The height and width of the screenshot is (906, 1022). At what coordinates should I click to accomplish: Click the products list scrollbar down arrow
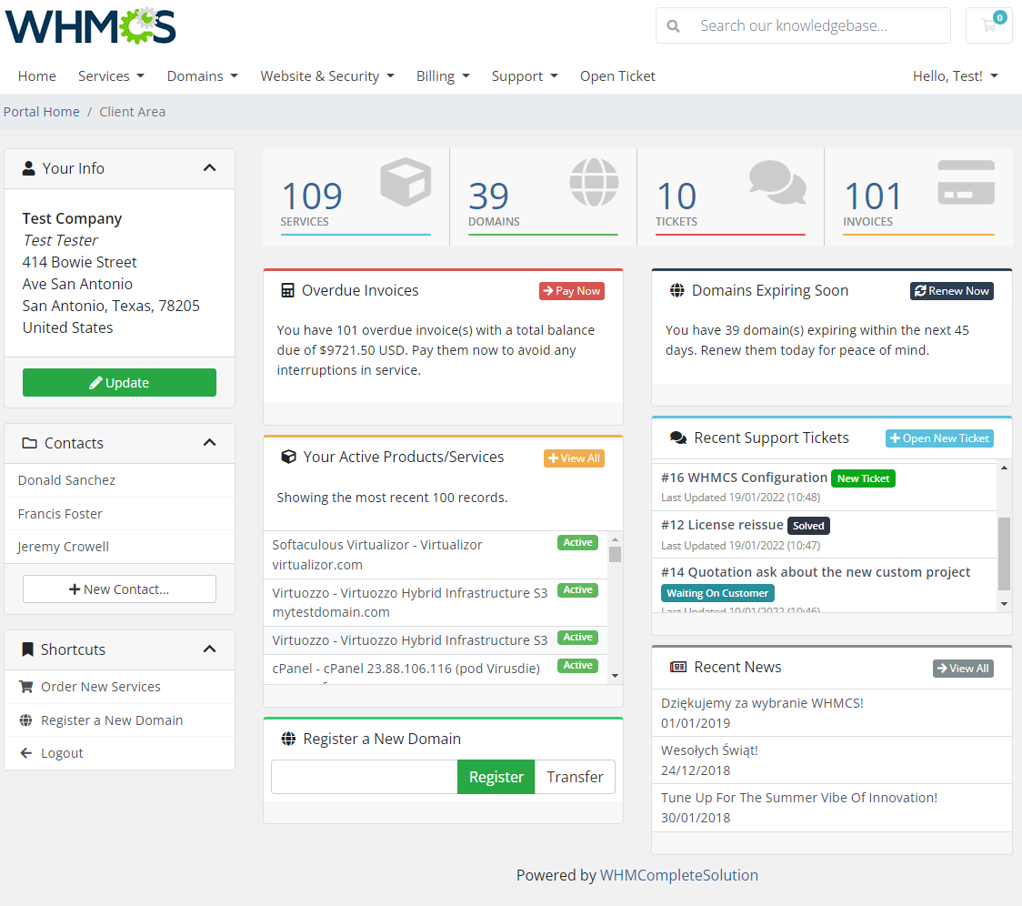click(615, 676)
